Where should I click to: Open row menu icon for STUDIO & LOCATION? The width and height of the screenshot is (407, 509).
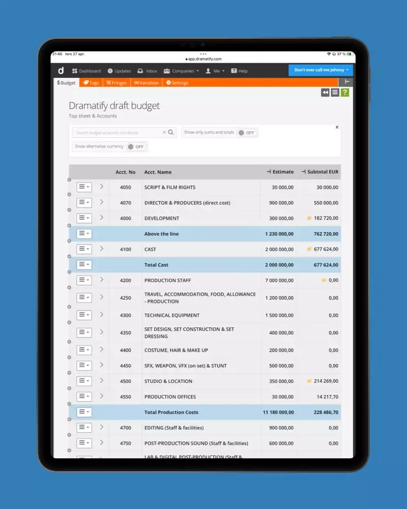(84, 381)
